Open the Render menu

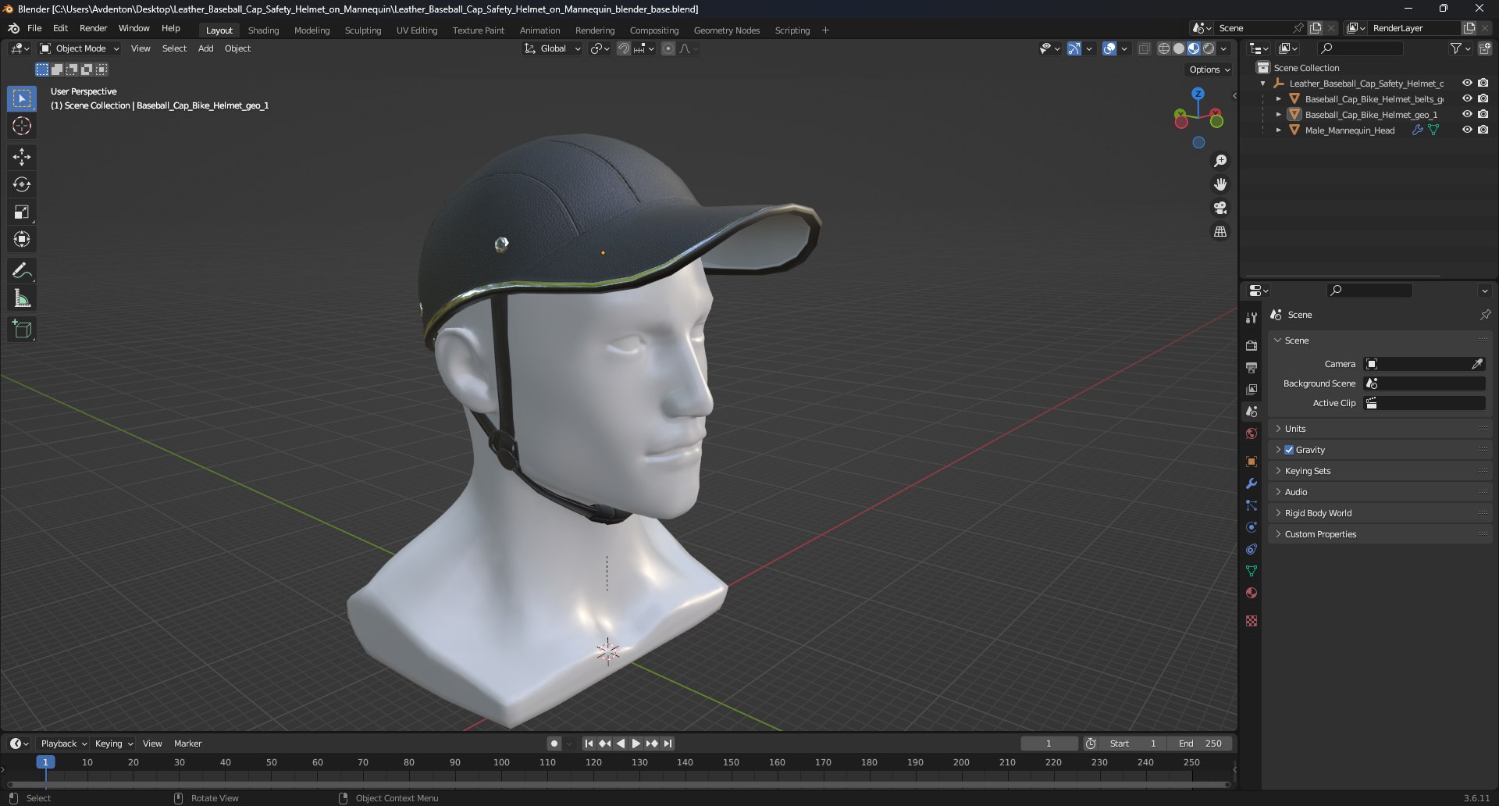tap(93, 28)
